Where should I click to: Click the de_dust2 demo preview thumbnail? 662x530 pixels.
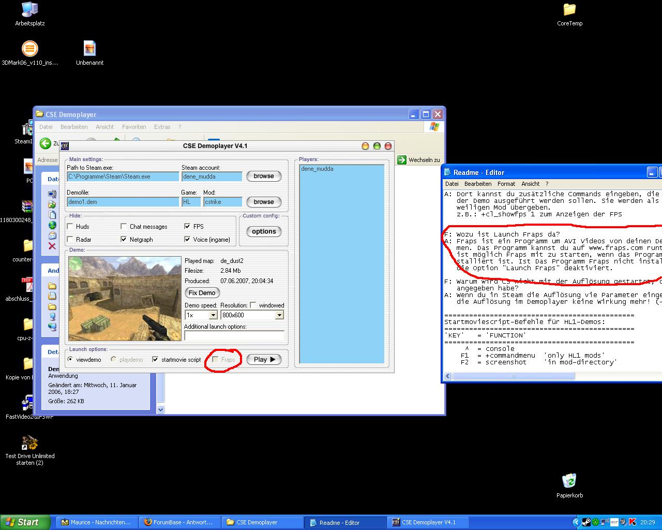[x=125, y=298]
